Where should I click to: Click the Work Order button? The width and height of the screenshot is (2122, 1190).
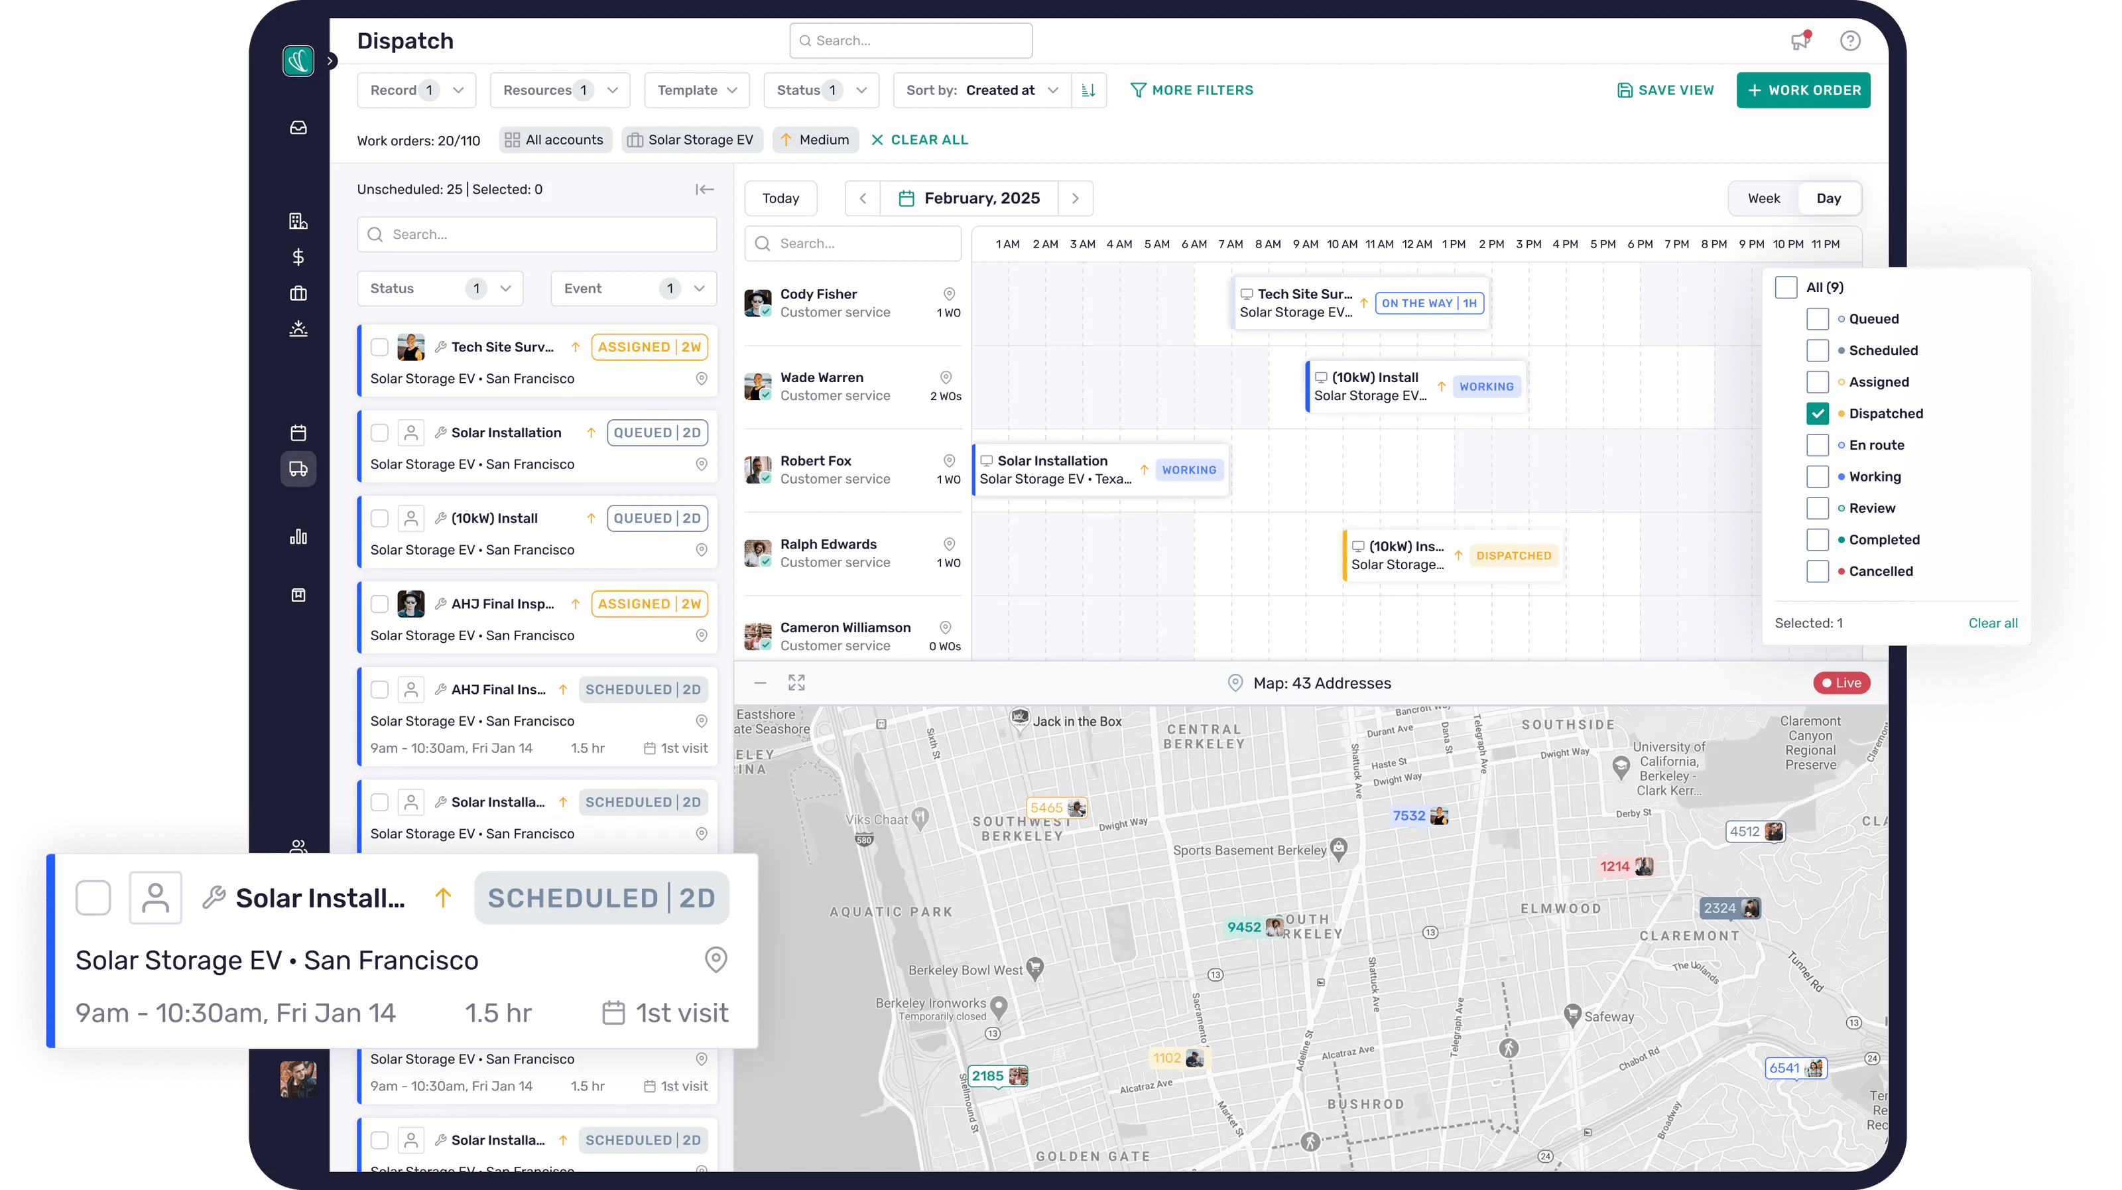coord(1803,91)
